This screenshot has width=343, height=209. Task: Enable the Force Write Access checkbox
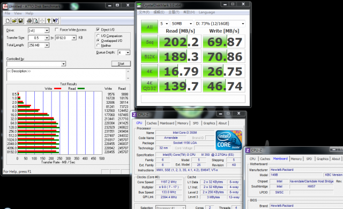coord(57,30)
